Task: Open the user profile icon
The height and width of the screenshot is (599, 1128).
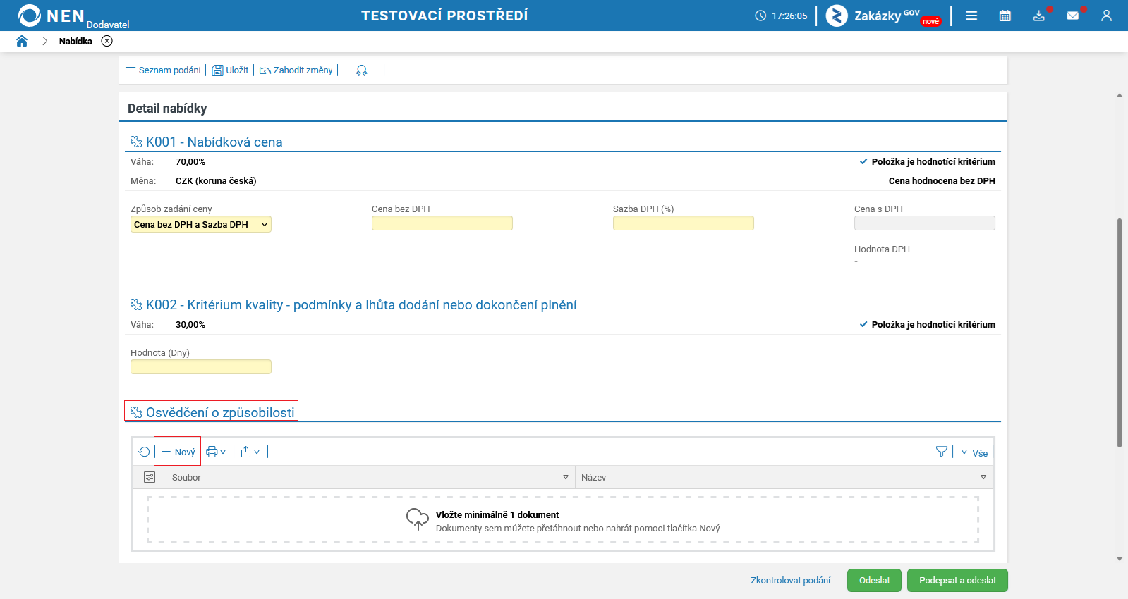Action: coord(1106,16)
